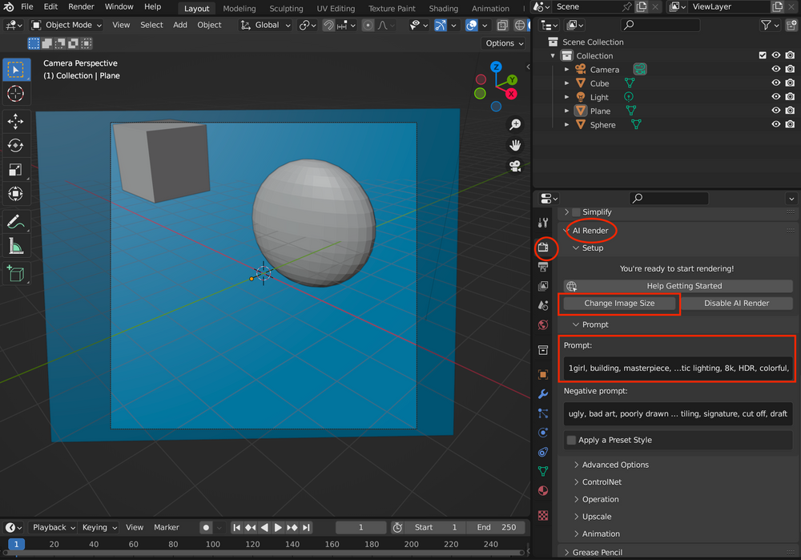Open the View Layer properties tab
Screen dimensions: 801x560
[x=543, y=286]
